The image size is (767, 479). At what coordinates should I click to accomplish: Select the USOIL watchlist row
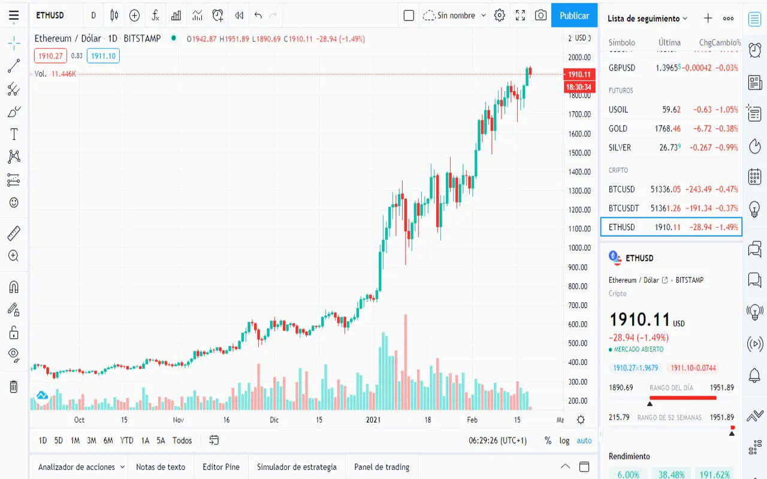tap(671, 110)
